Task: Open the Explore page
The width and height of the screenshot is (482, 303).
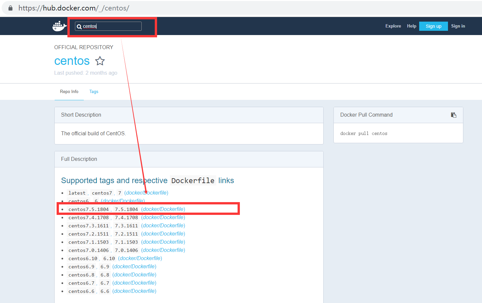Action: point(393,26)
